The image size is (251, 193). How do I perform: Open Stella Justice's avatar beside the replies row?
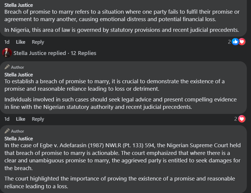tap(7, 53)
